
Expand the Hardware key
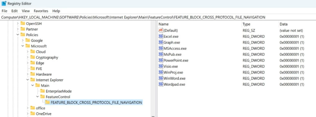tap(28, 74)
